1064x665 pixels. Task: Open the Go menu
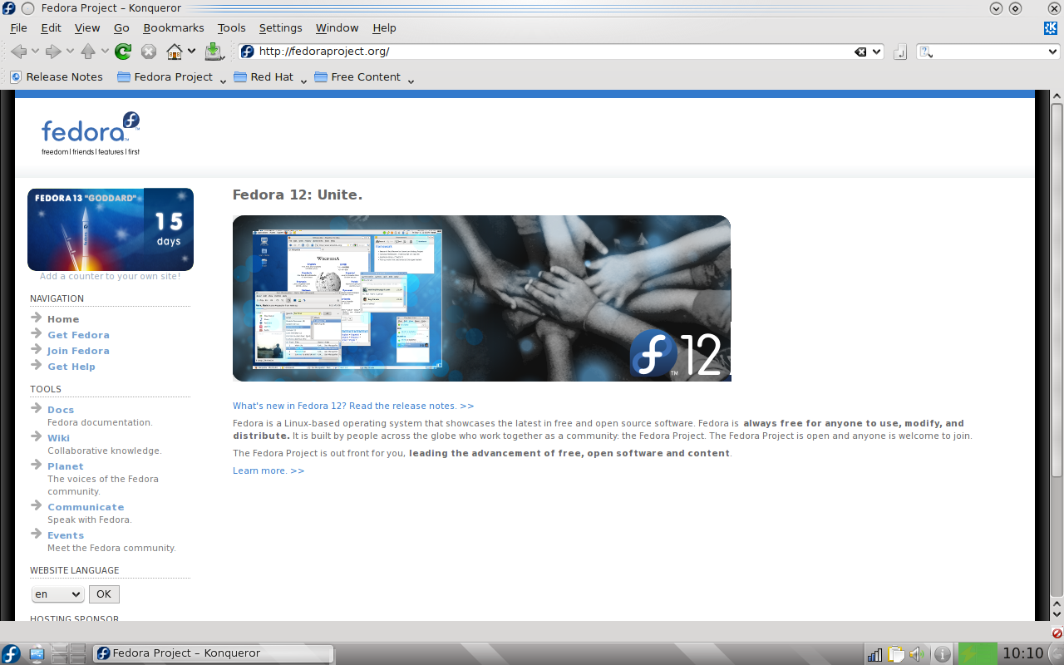coord(121,27)
